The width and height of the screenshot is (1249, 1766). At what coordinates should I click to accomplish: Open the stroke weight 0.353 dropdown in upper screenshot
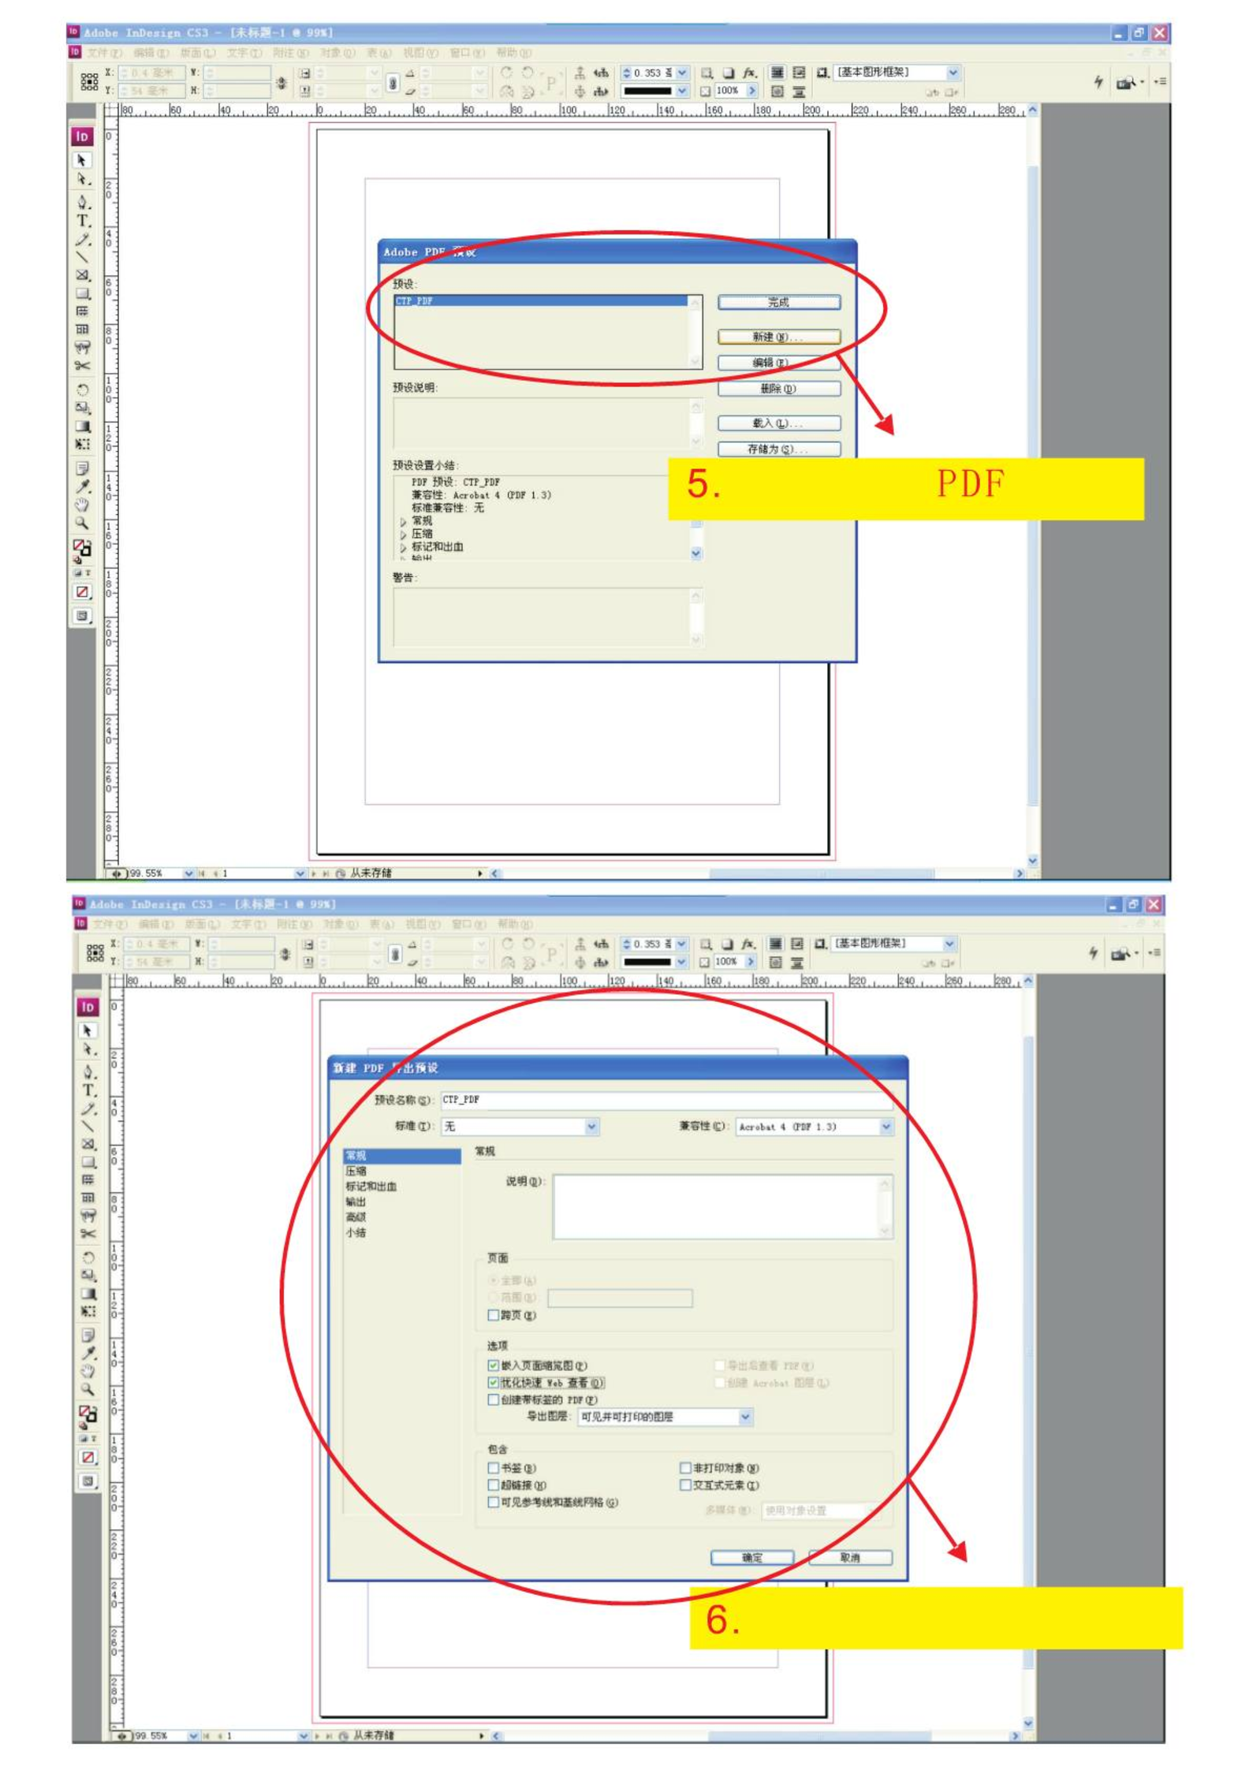coord(682,73)
